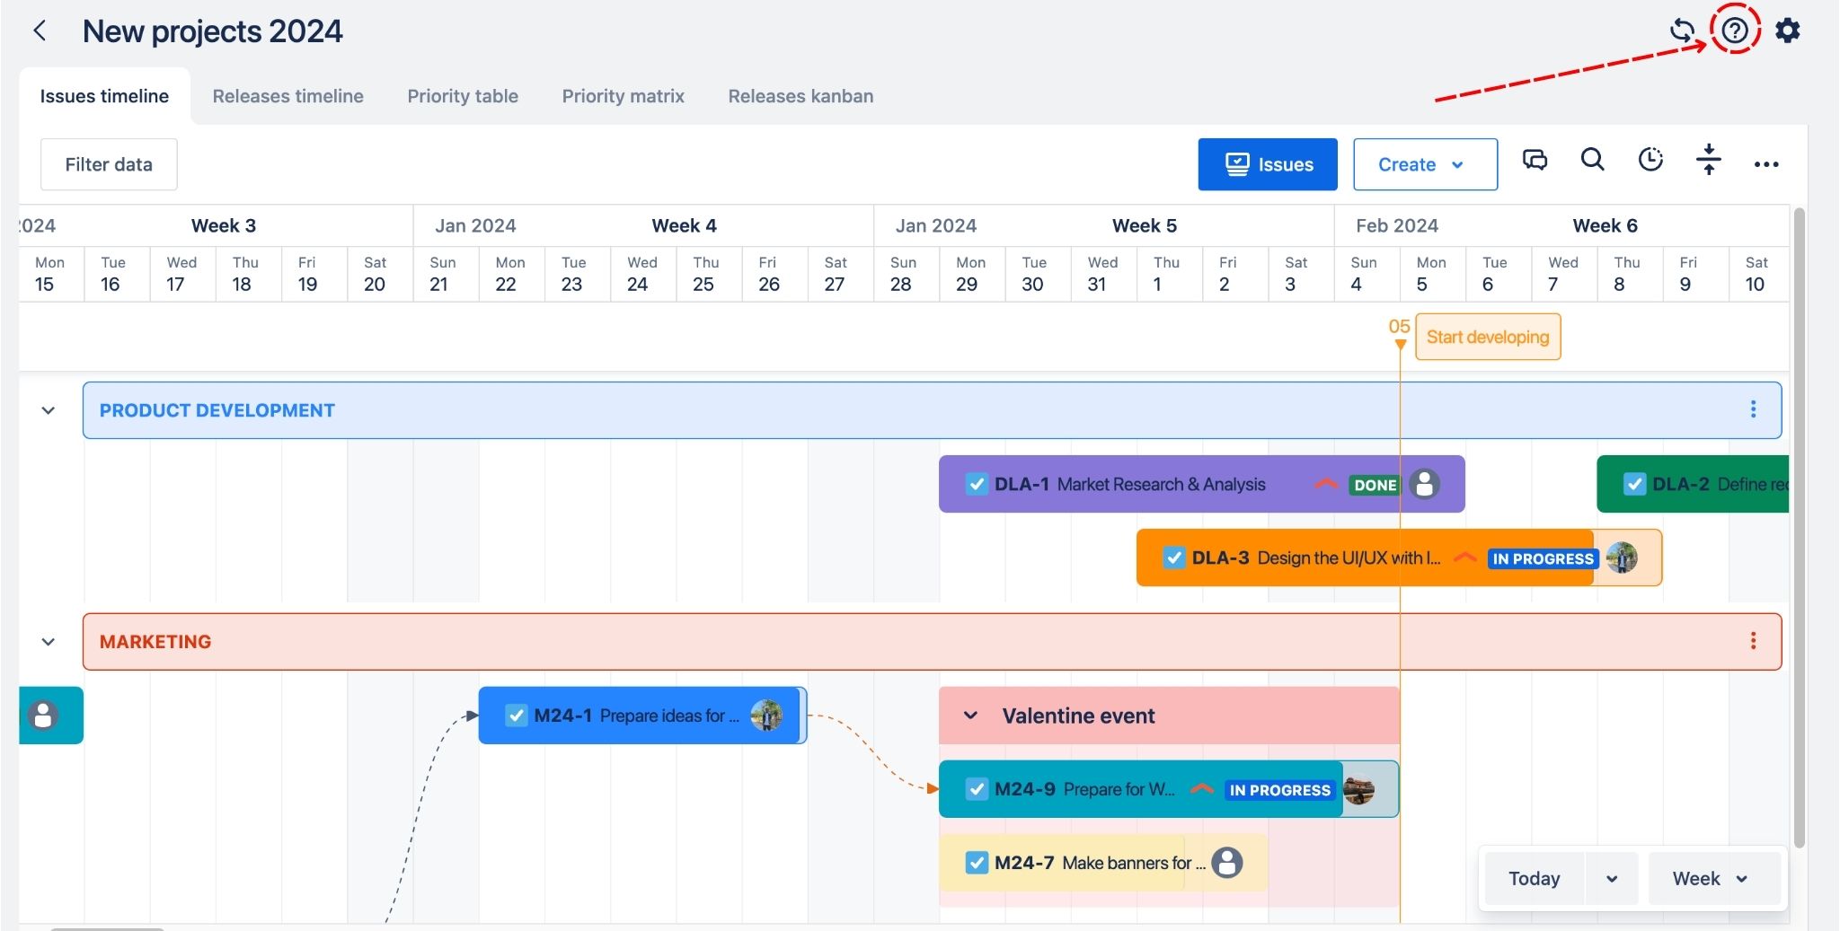The width and height of the screenshot is (1840, 931).
Task: Open the three-dot more options toolbar menu
Action: pos(1765,164)
